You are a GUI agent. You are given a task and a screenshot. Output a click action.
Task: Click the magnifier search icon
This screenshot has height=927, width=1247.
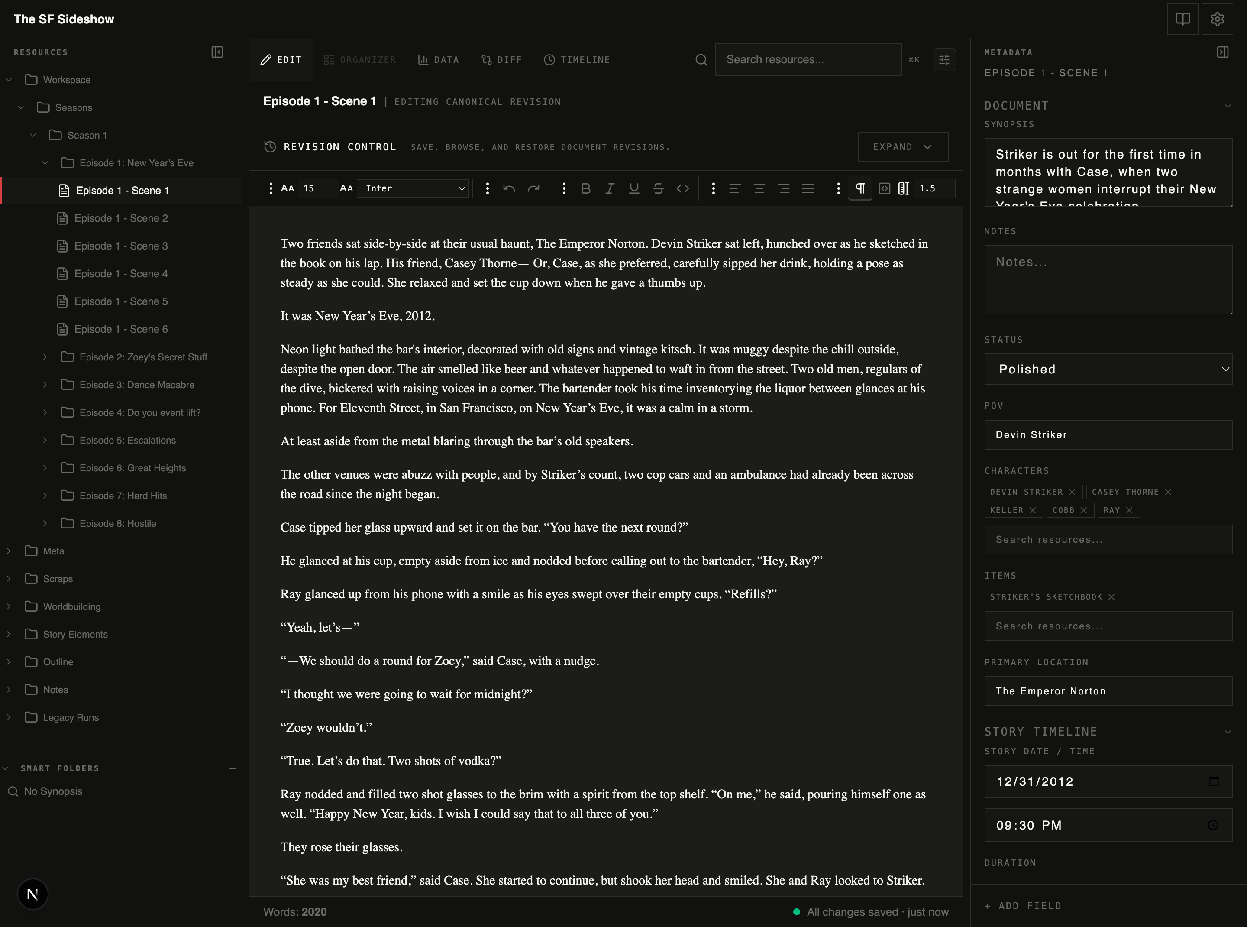[x=701, y=59]
